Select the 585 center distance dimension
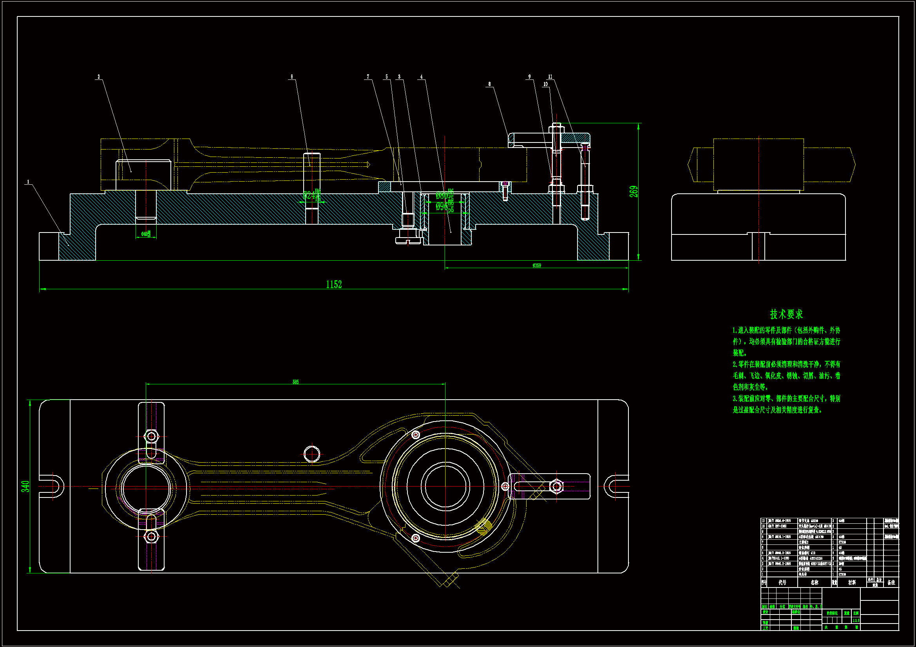 pyautogui.click(x=295, y=382)
